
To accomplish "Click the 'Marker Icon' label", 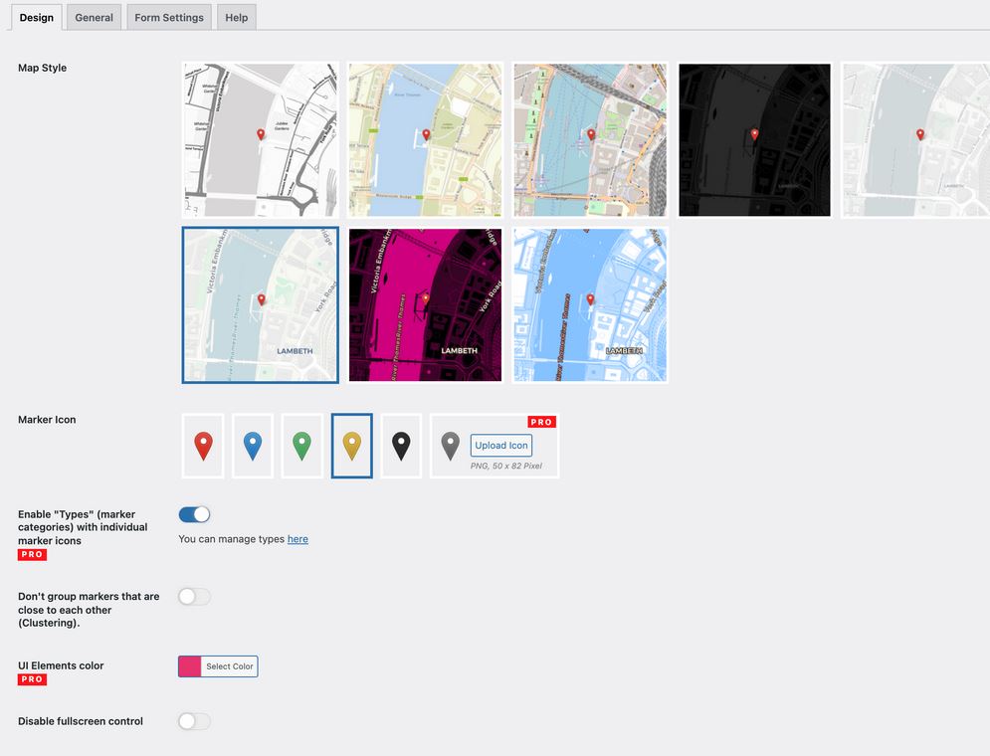I will coord(47,420).
